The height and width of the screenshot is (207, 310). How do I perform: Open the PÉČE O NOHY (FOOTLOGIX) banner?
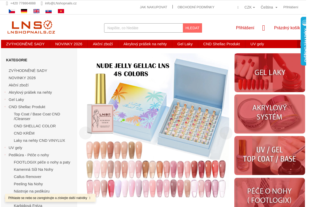(x=270, y=193)
